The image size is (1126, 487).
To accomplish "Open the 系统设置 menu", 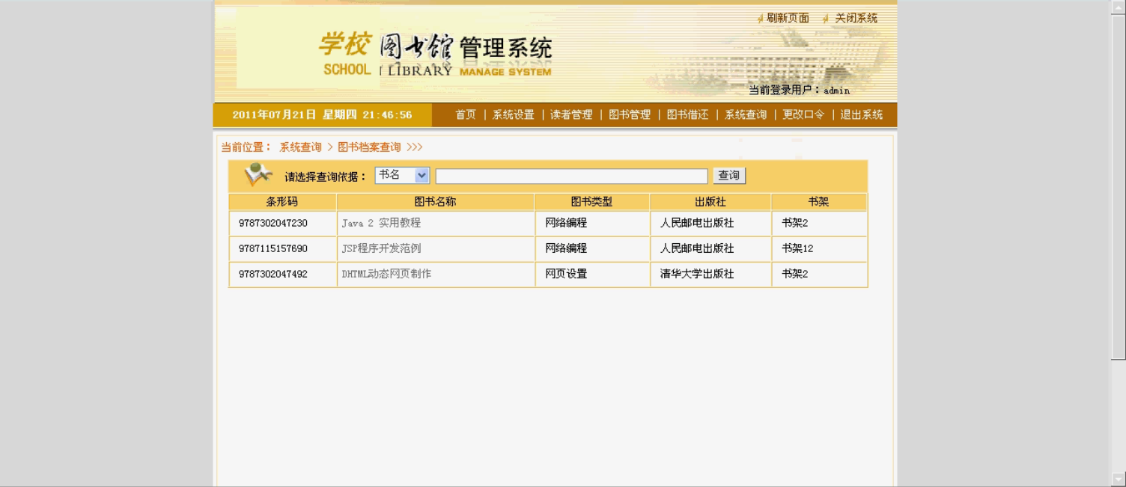I will pos(514,114).
